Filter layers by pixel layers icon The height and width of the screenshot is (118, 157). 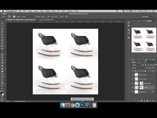point(143,65)
